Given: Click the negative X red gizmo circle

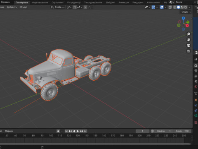Looking at the screenshot, I should point(179,22).
